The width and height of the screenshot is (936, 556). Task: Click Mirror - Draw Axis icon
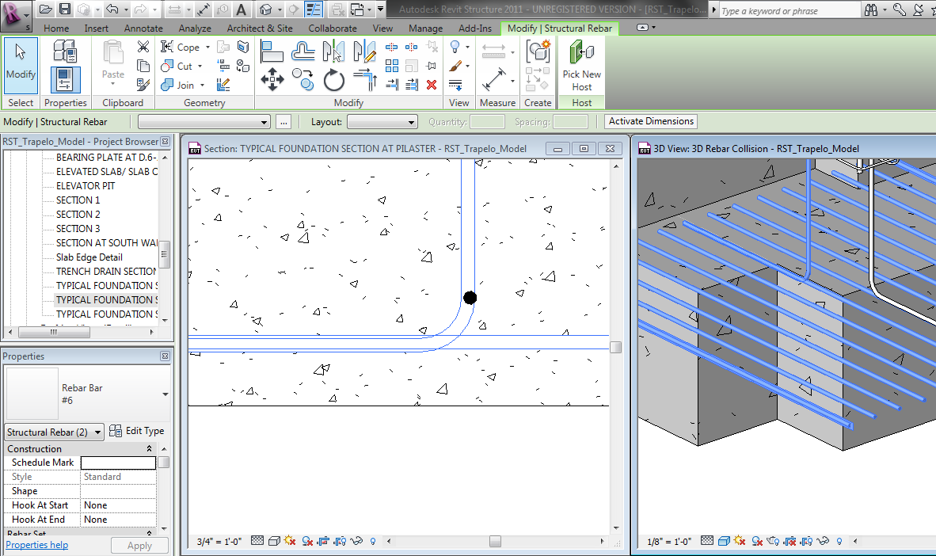(364, 51)
